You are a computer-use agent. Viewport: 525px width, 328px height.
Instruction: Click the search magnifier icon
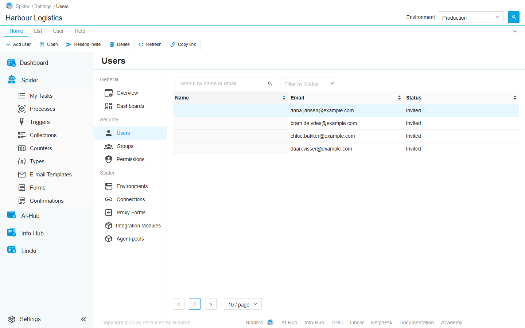click(x=270, y=83)
